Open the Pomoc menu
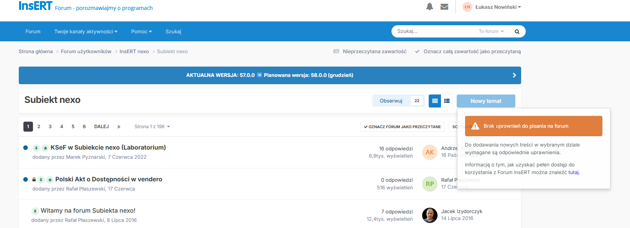 click(x=141, y=31)
